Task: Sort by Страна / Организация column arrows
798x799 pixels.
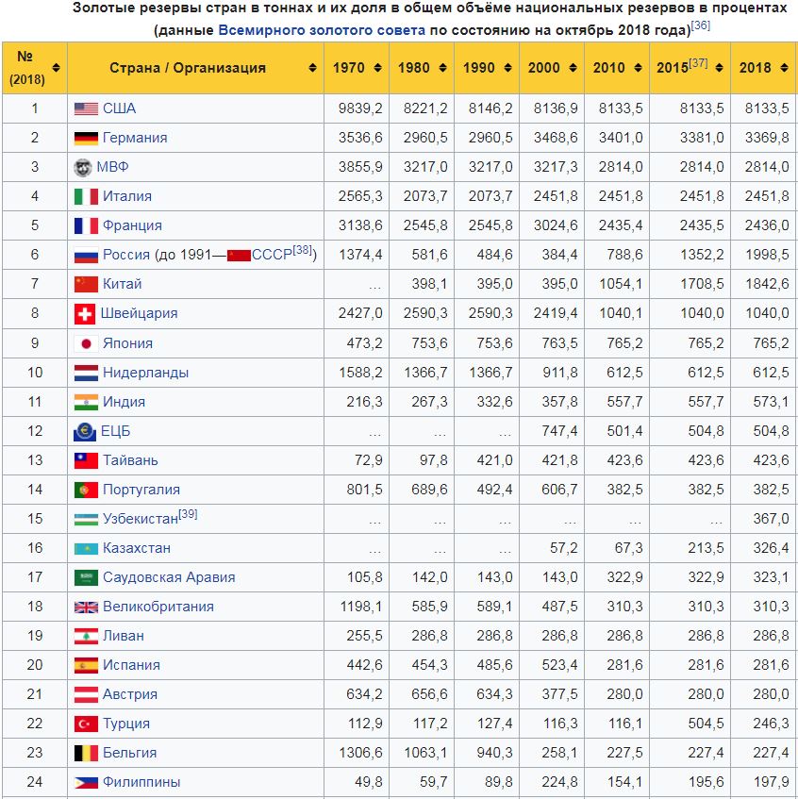Action: (312, 68)
